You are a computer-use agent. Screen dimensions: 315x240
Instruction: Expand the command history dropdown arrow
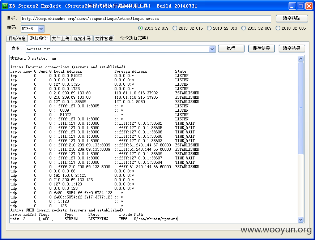point(212,49)
